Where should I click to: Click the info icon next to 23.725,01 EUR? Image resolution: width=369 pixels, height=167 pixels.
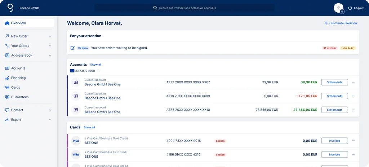pyautogui.click(x=98, y=71)
